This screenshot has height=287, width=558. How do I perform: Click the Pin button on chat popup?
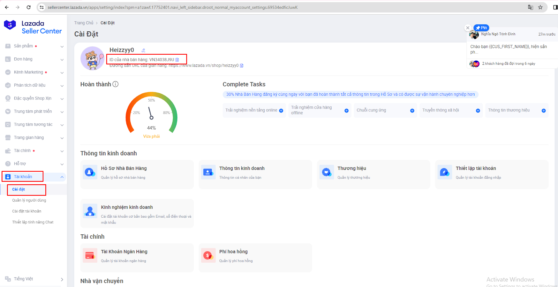[x=481, y=28]
